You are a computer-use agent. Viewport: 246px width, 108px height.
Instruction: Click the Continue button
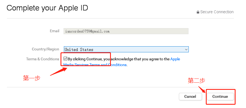[220, 96]
